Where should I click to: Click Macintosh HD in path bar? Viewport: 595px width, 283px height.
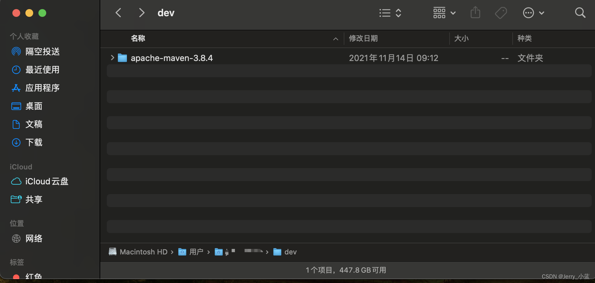tap(138, 252)
